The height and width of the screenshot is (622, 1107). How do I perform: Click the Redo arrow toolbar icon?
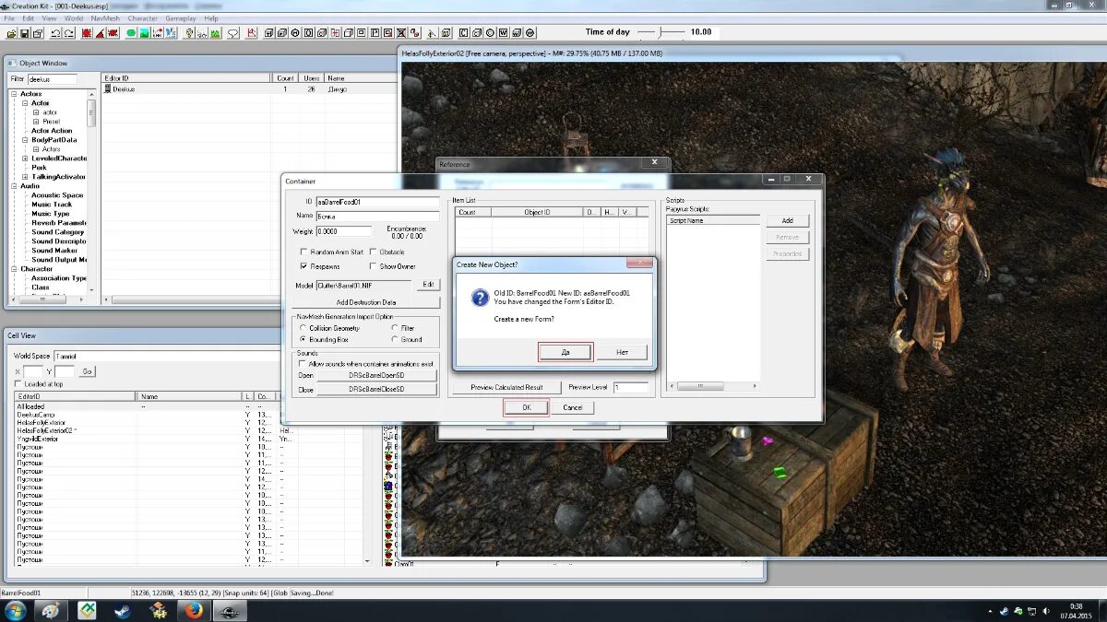[69, 32]
